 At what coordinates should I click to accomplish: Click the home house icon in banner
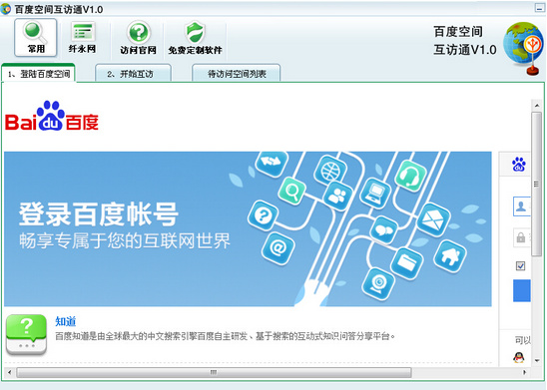pos(449,256)
